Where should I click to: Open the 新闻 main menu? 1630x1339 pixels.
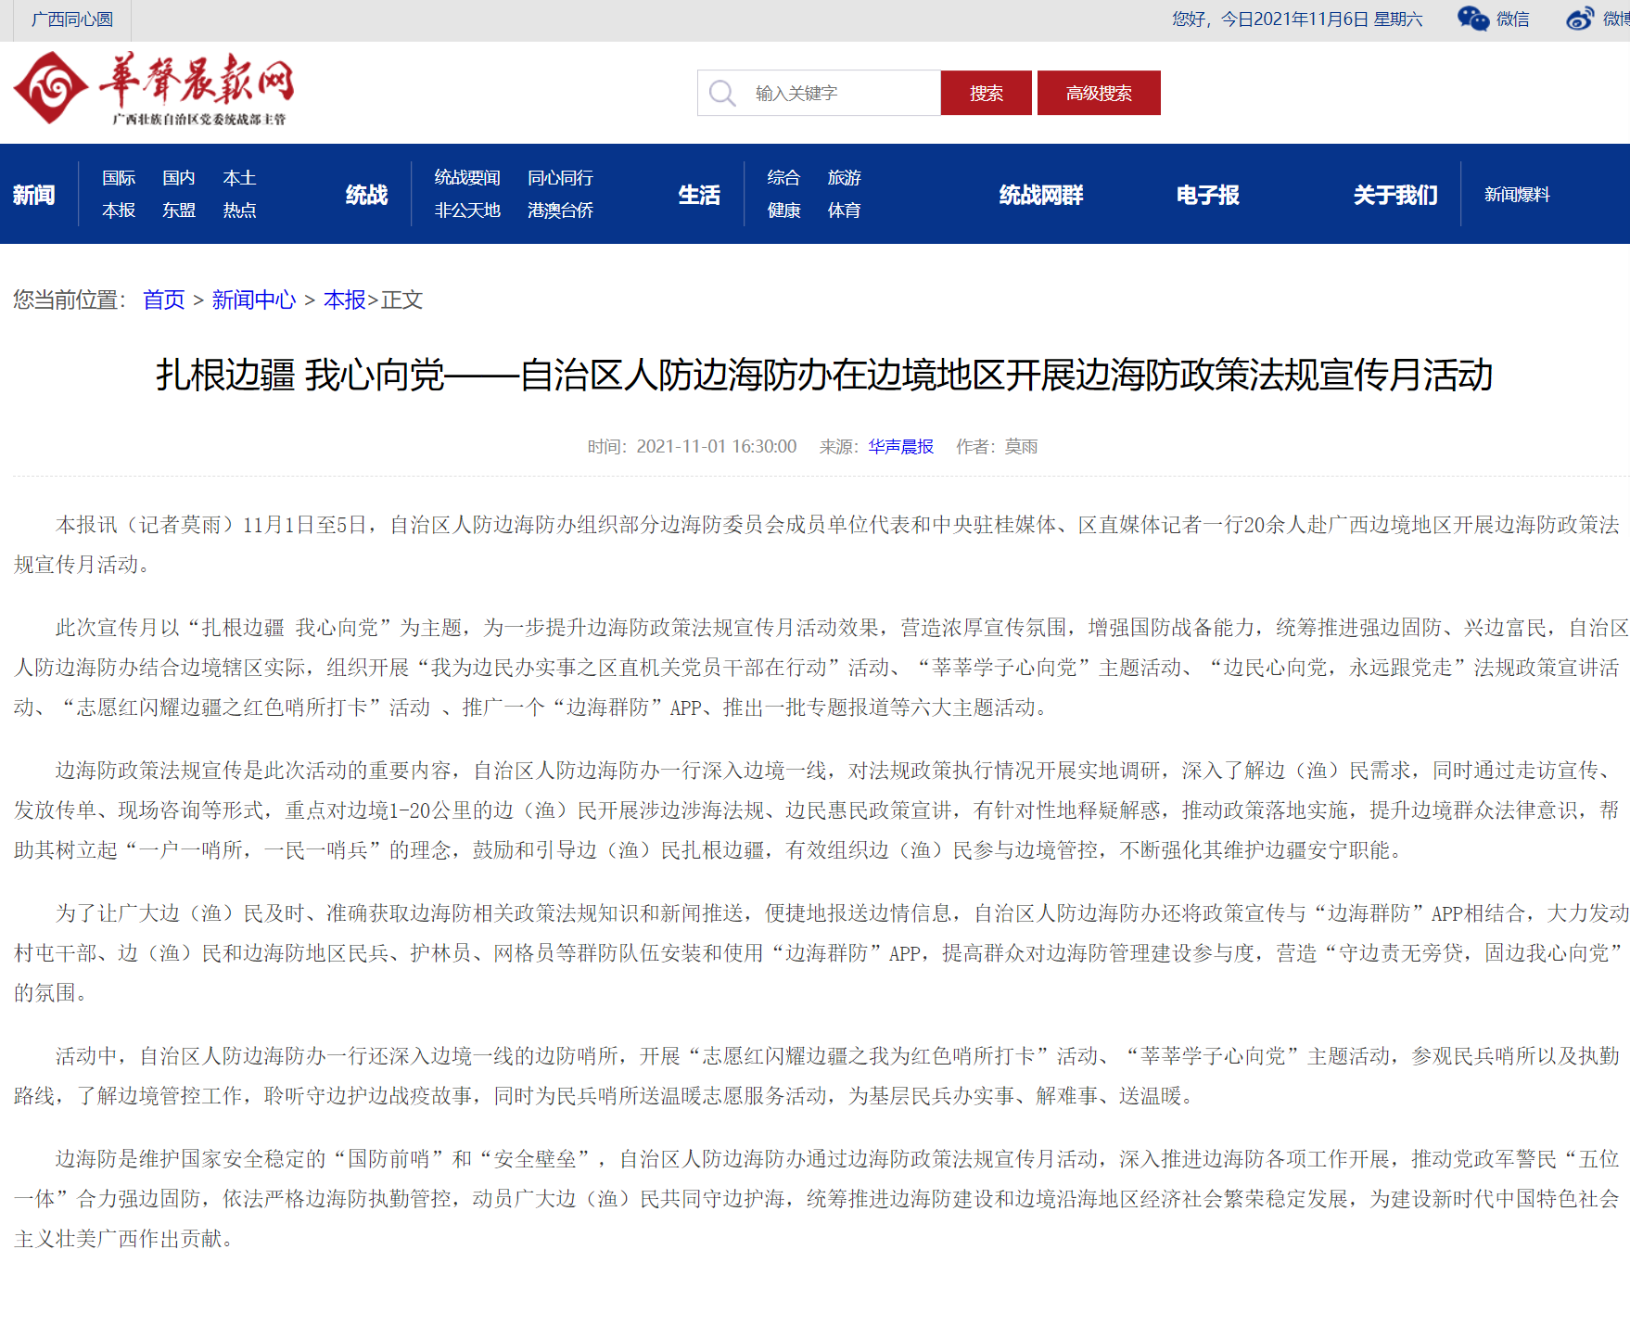tap(34, 195)
